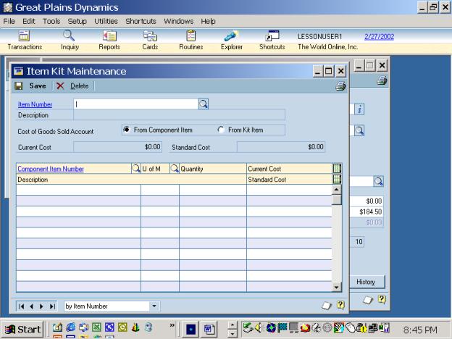The height and width of the screenshot is (339, 452).
Task: Open the Routines toolbar menu
Action: 191,41
